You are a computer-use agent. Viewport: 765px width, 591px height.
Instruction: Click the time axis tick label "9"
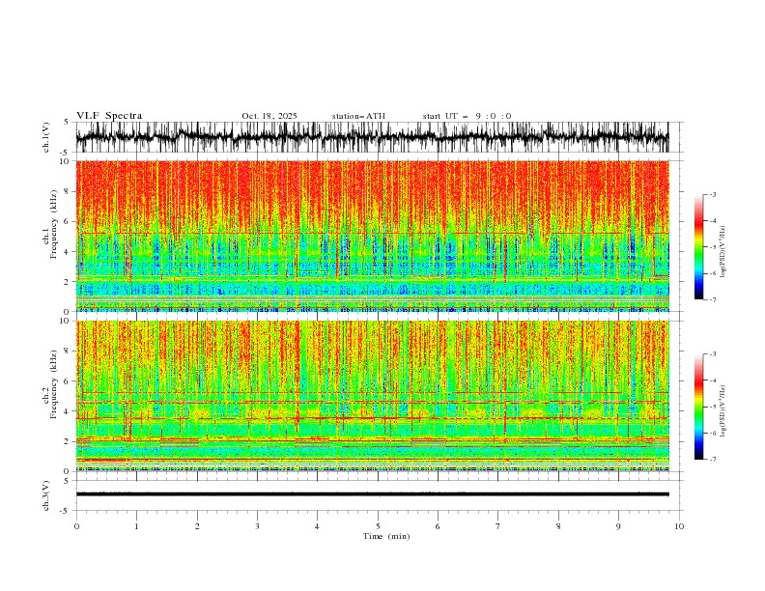[x=618, y=526]
